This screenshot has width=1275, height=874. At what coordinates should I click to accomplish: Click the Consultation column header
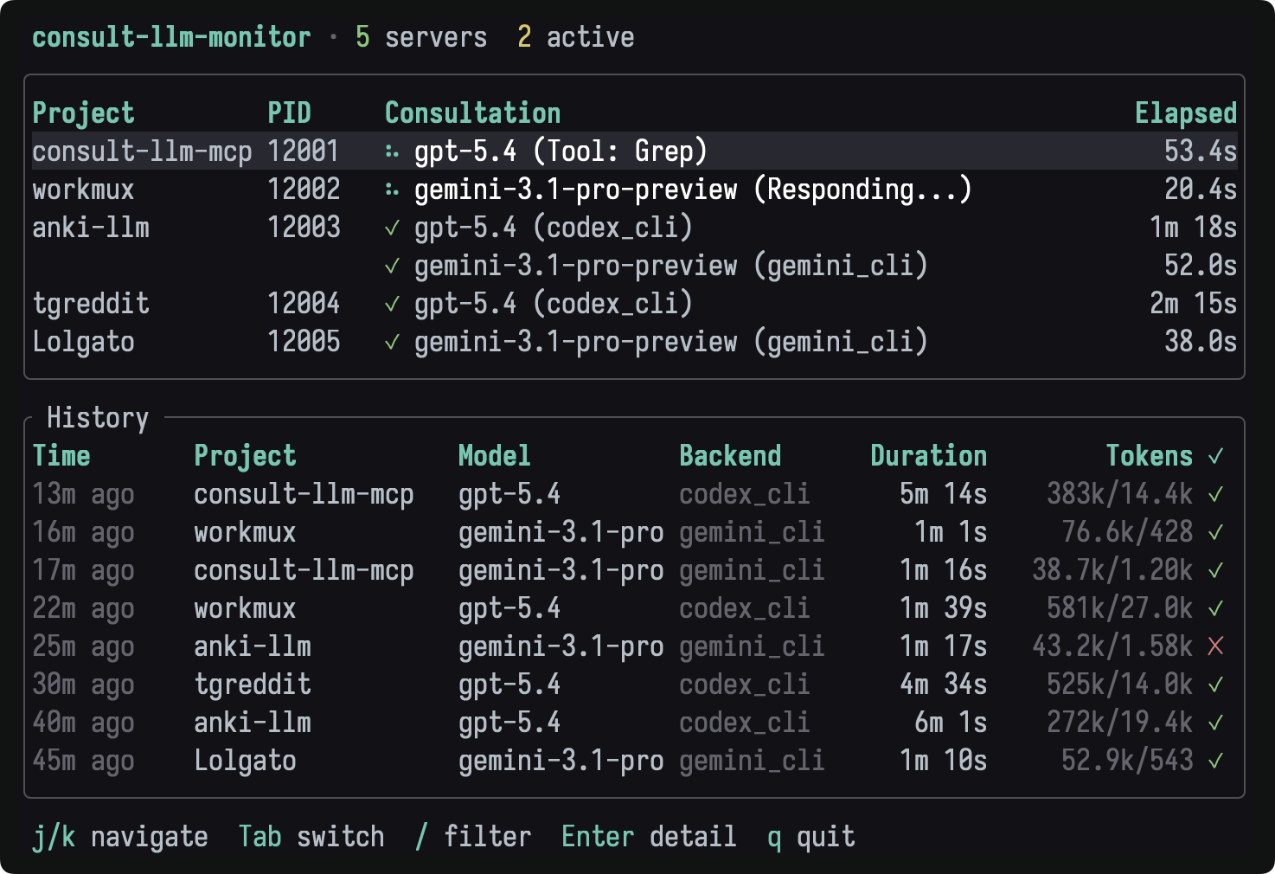[x=472, y=113]
